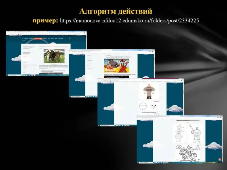Click the Windows Start button in first screenshot

[x=7, y=75]
